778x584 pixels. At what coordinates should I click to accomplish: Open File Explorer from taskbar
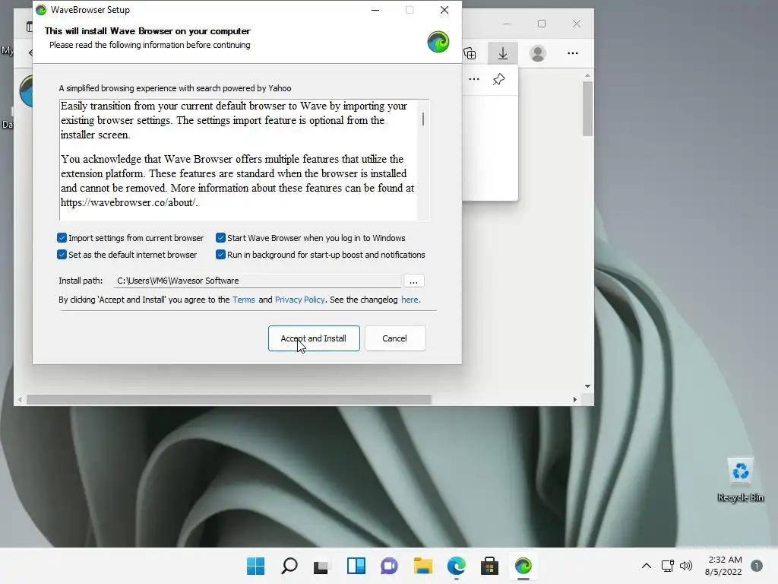(x=422, y=566)
